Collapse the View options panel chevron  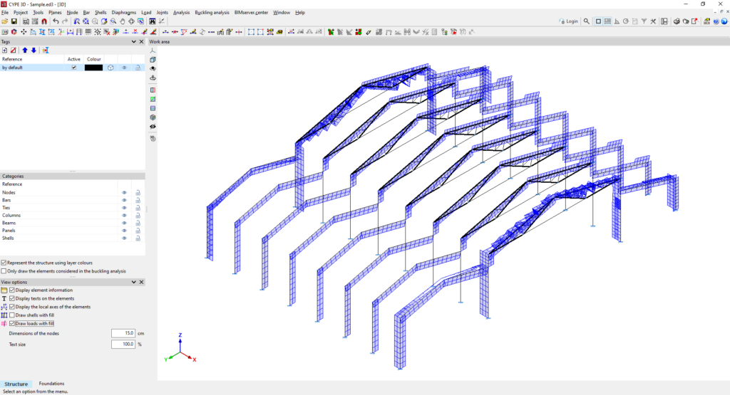click(133, 282)
